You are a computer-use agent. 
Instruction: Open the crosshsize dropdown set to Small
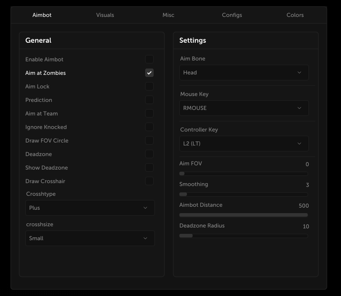(x=90, y=238)
